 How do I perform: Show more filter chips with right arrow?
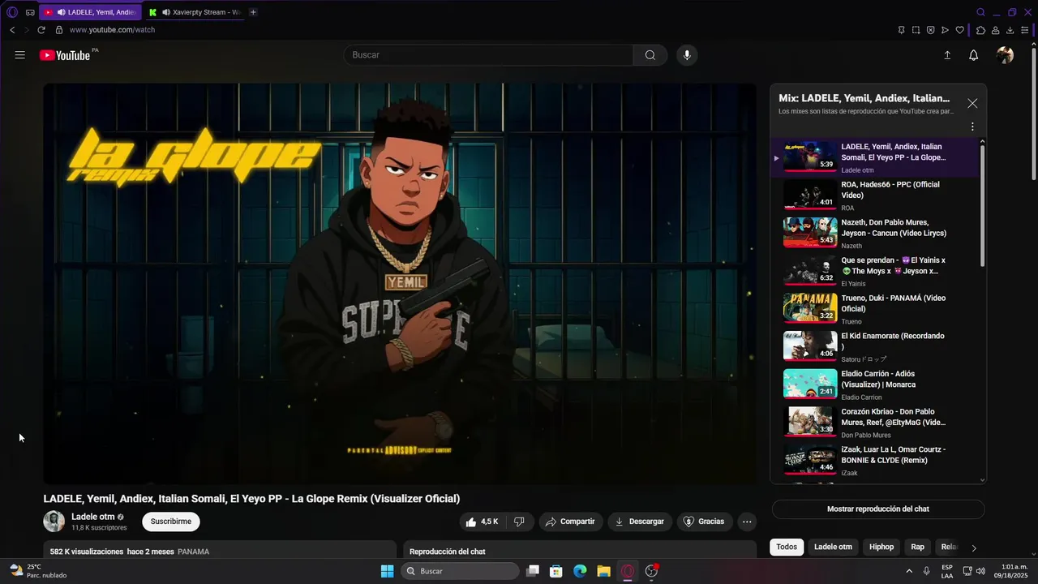(x=974, y=547)
